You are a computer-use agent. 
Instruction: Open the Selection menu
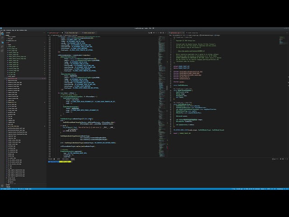coord(9,30)
